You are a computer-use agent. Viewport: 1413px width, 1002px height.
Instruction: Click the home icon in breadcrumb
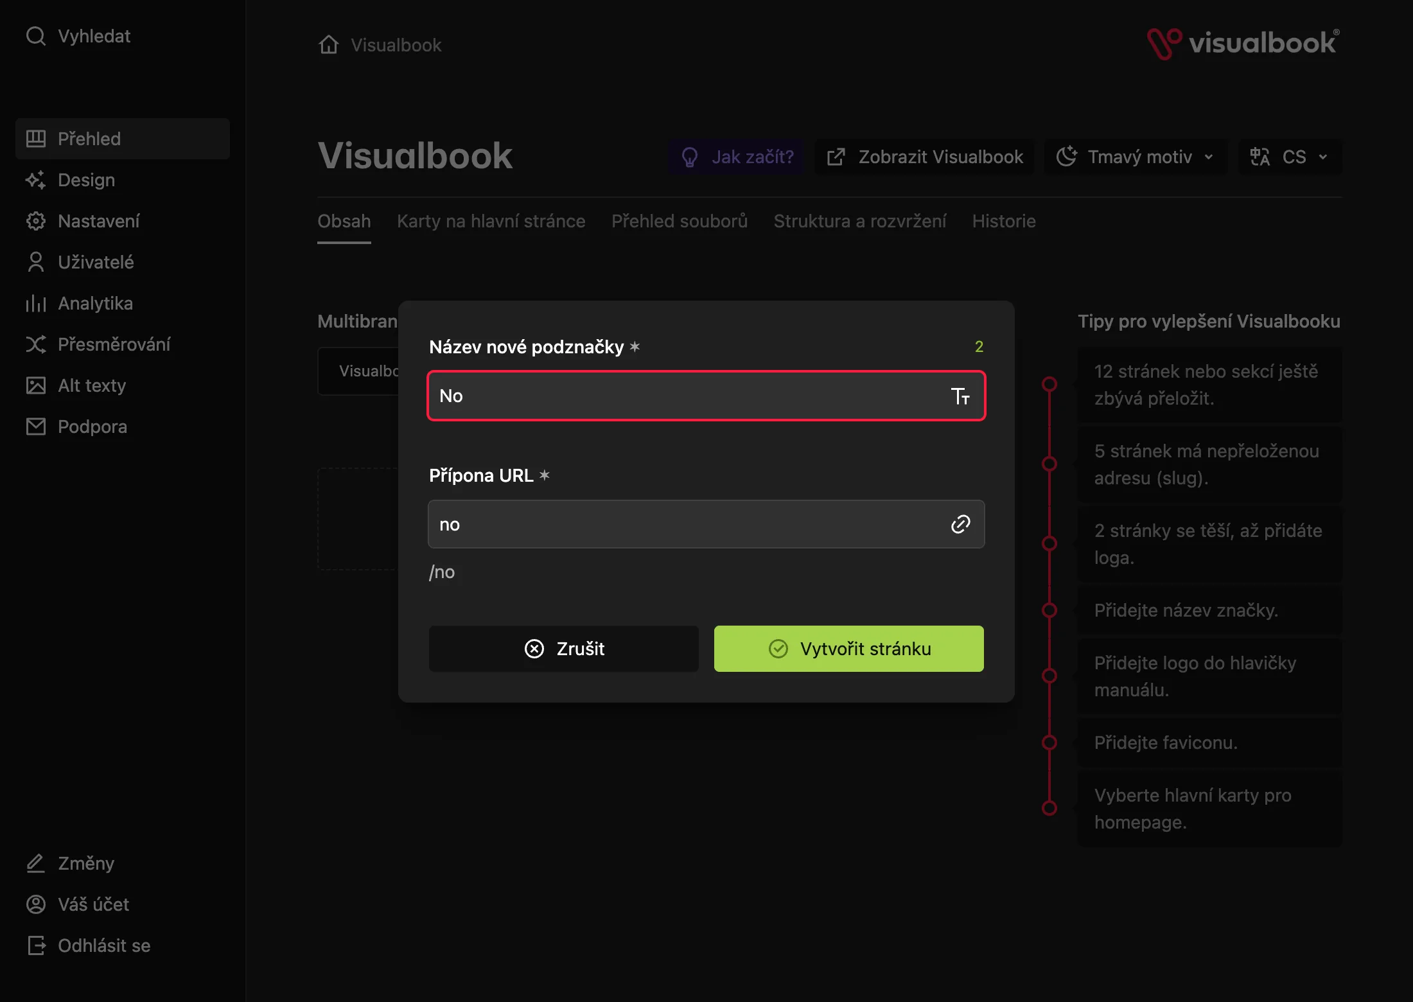click(329, 45)
